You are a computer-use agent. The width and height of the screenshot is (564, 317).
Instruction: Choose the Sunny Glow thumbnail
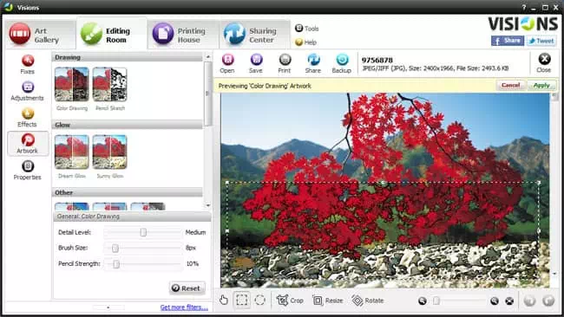pyautogui.click(x=109, y=152)
